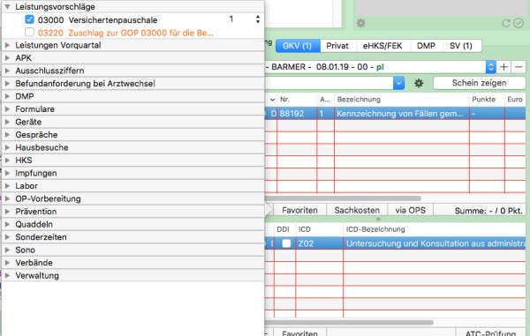This screenshot has height=336, width=530.
Task: Click the Leistungen table horizontal scrollbar
Action: (x=344, y=198)
